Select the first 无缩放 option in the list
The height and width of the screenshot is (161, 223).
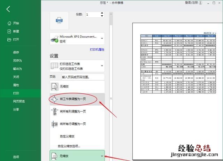(77, 86)
